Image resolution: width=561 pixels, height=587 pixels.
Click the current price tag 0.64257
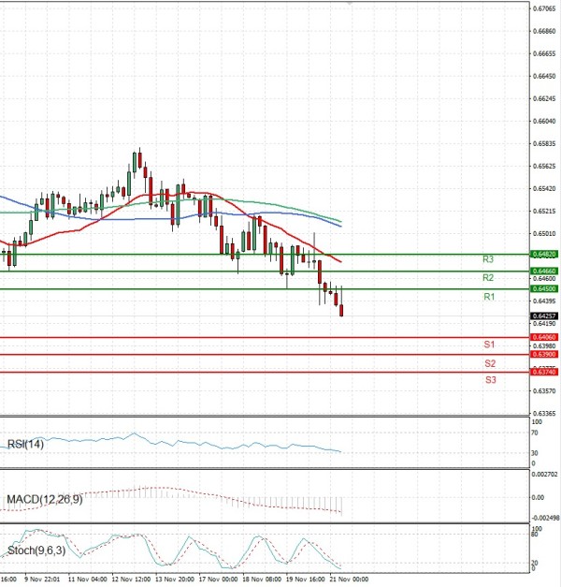coord(545,316)
